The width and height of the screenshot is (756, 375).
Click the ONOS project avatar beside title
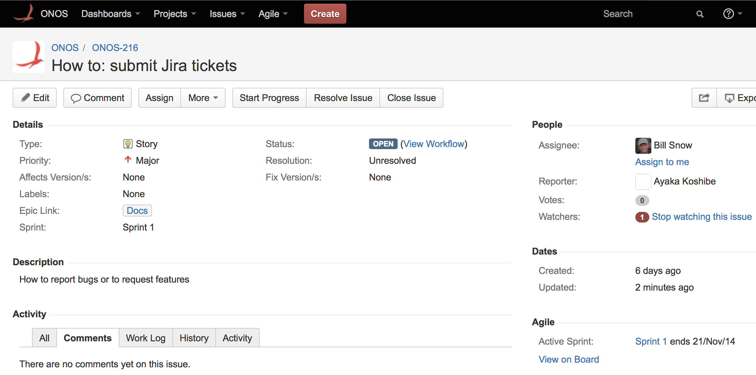point(29,57)
